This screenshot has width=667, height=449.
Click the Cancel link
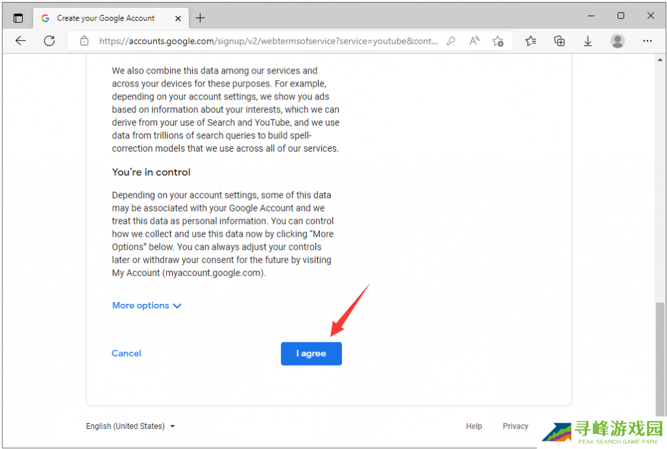click(x=126, y=353)
